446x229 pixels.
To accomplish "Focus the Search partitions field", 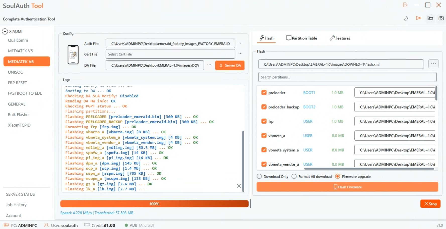I will pyautogui.click(x=347, y=77).
